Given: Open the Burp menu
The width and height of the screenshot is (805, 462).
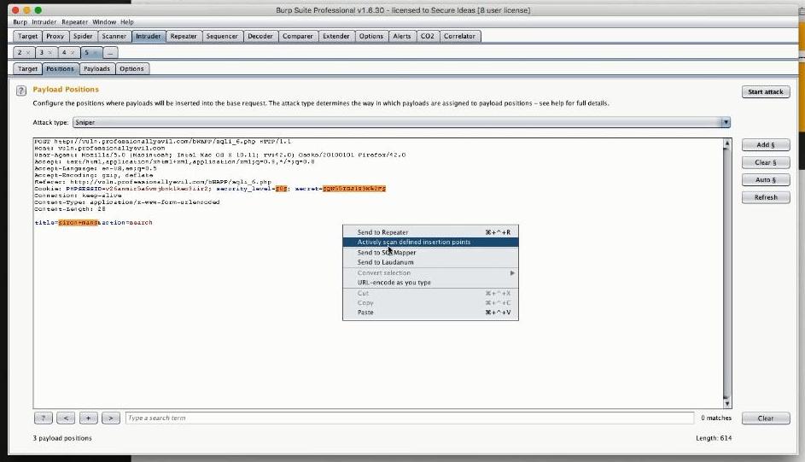Looking at the screenshot, I should point(20,22).
